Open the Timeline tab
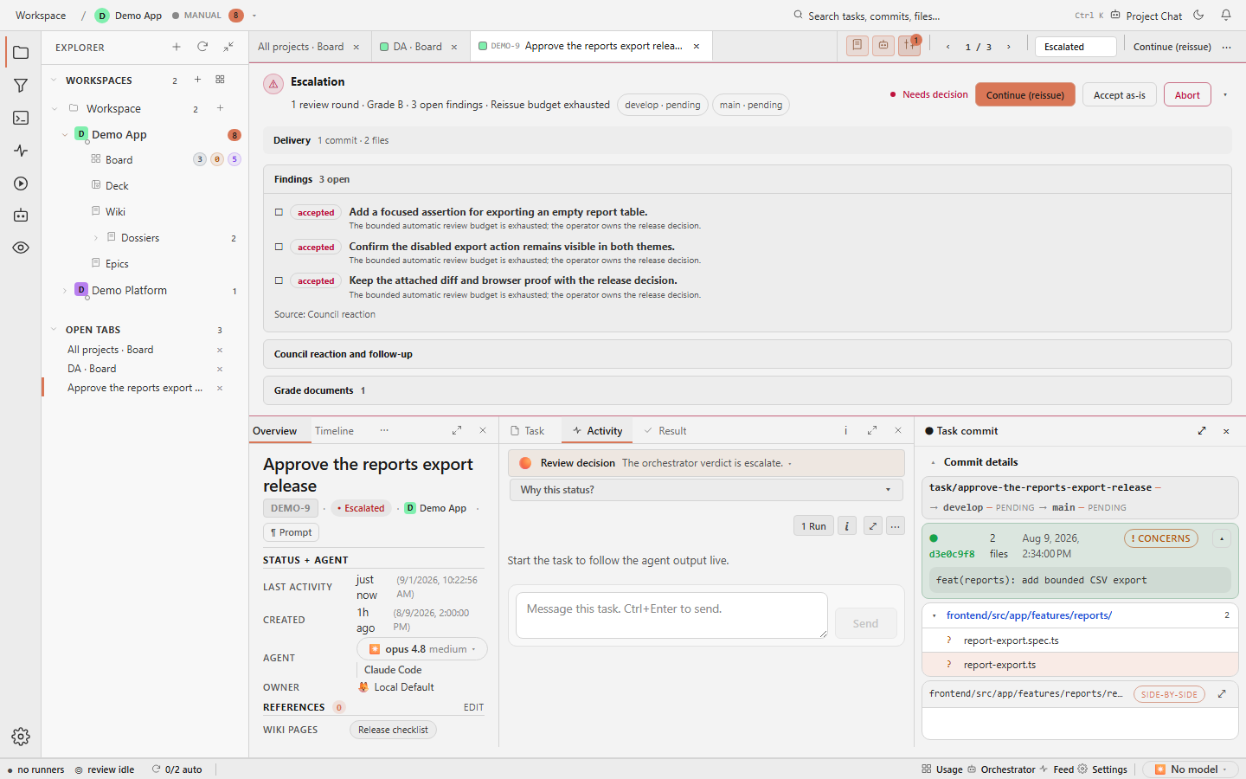 coord(334,431)
